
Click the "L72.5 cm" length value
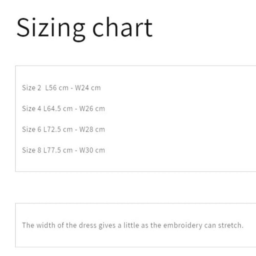pos(58,130)
